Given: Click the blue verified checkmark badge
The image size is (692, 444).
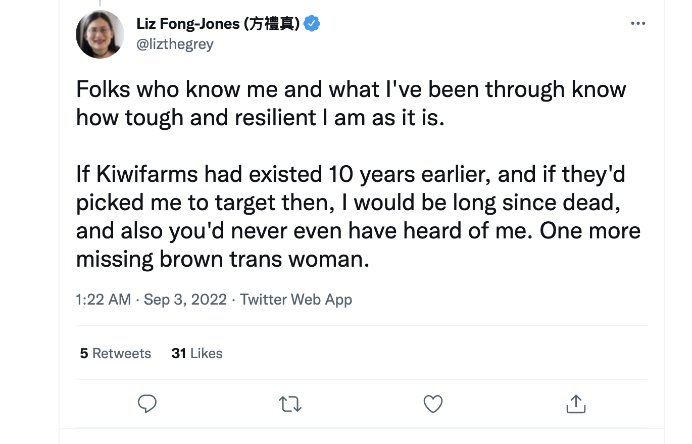Looking at the screenshot, I should (x=312, y=23).
